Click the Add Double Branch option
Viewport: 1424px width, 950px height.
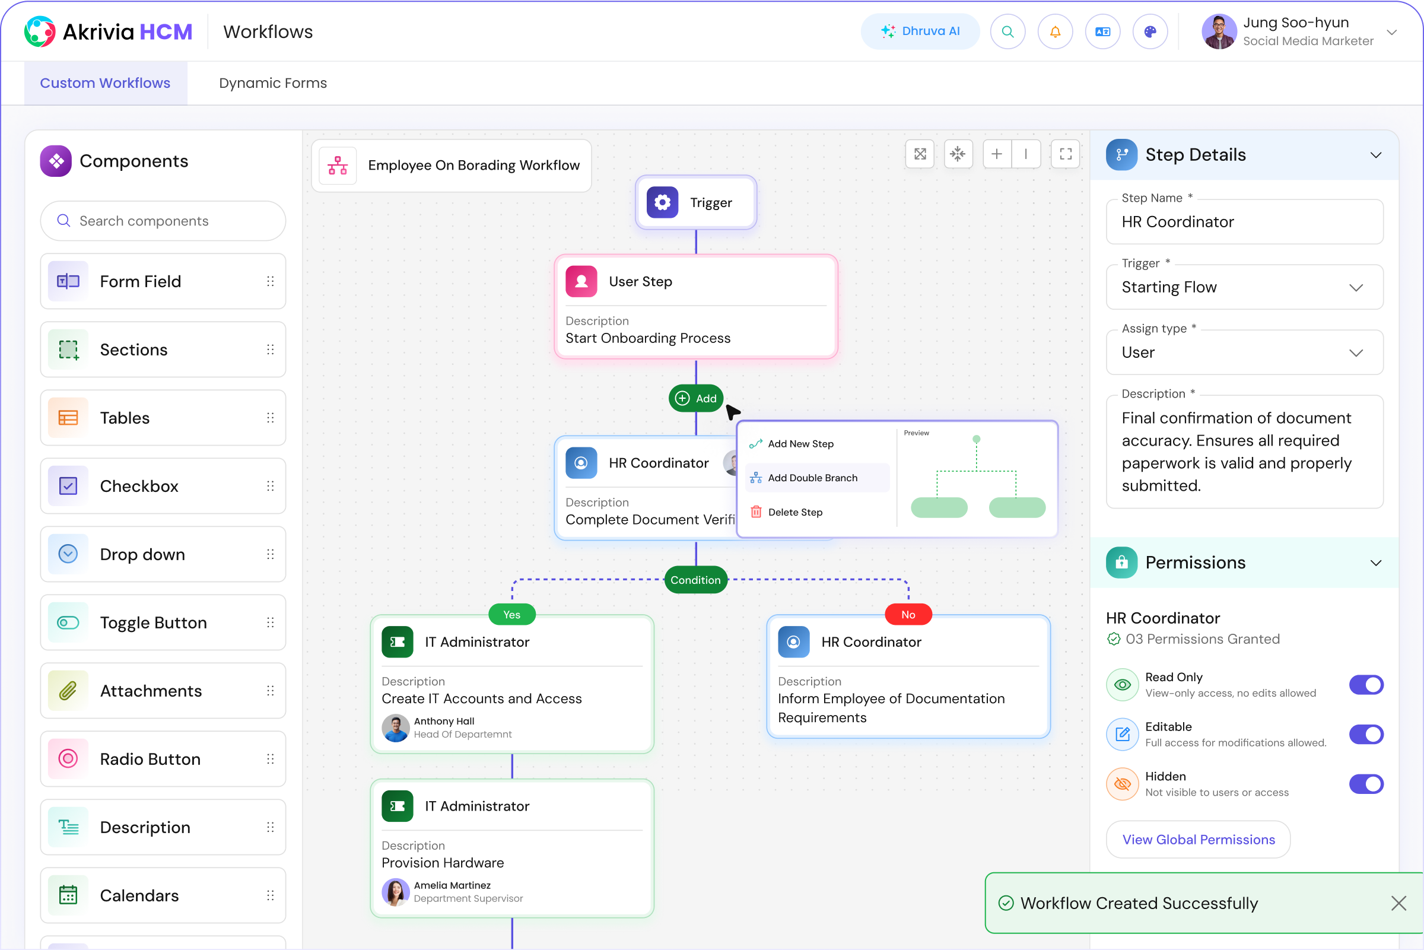[x=813, y=477]
